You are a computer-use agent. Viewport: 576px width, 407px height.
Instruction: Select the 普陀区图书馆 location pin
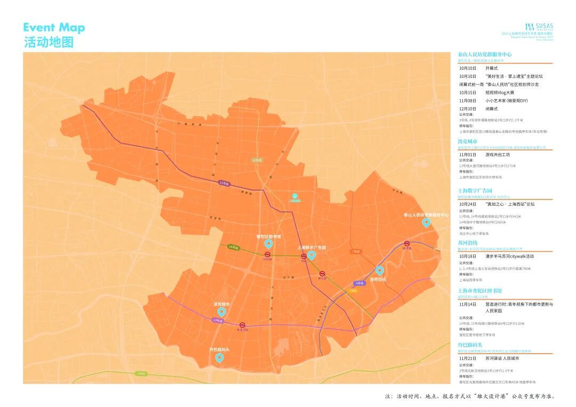[268, 244]
